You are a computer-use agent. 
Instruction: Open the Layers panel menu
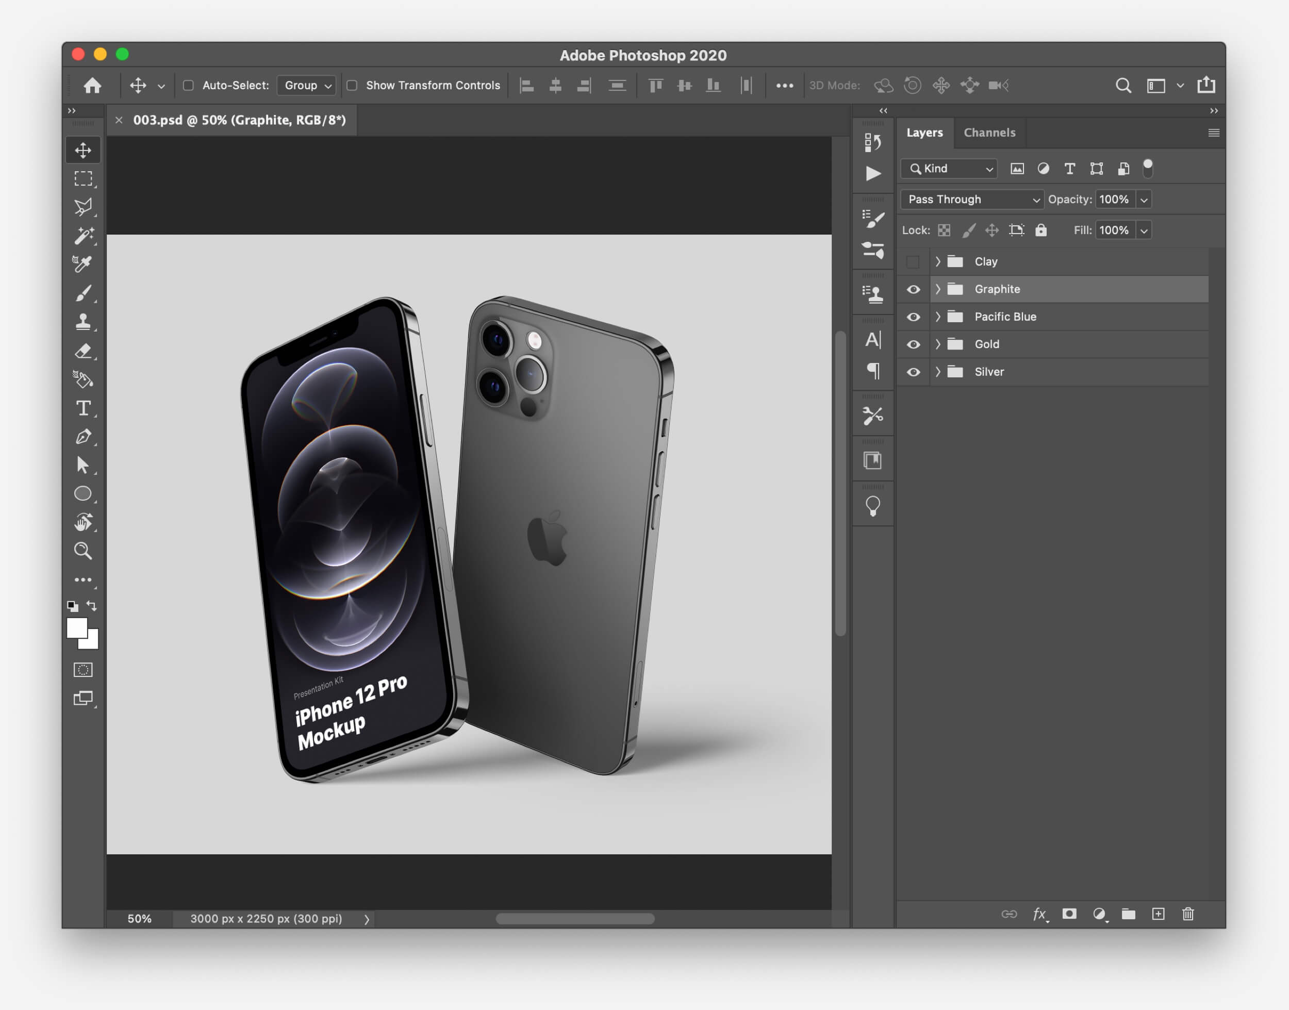pos(1213,133)
